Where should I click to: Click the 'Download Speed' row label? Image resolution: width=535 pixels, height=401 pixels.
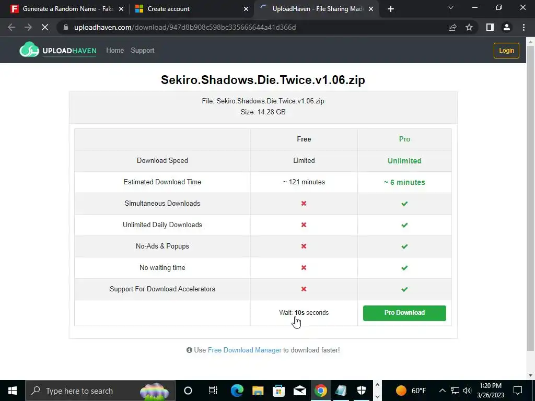pos(162,161)
